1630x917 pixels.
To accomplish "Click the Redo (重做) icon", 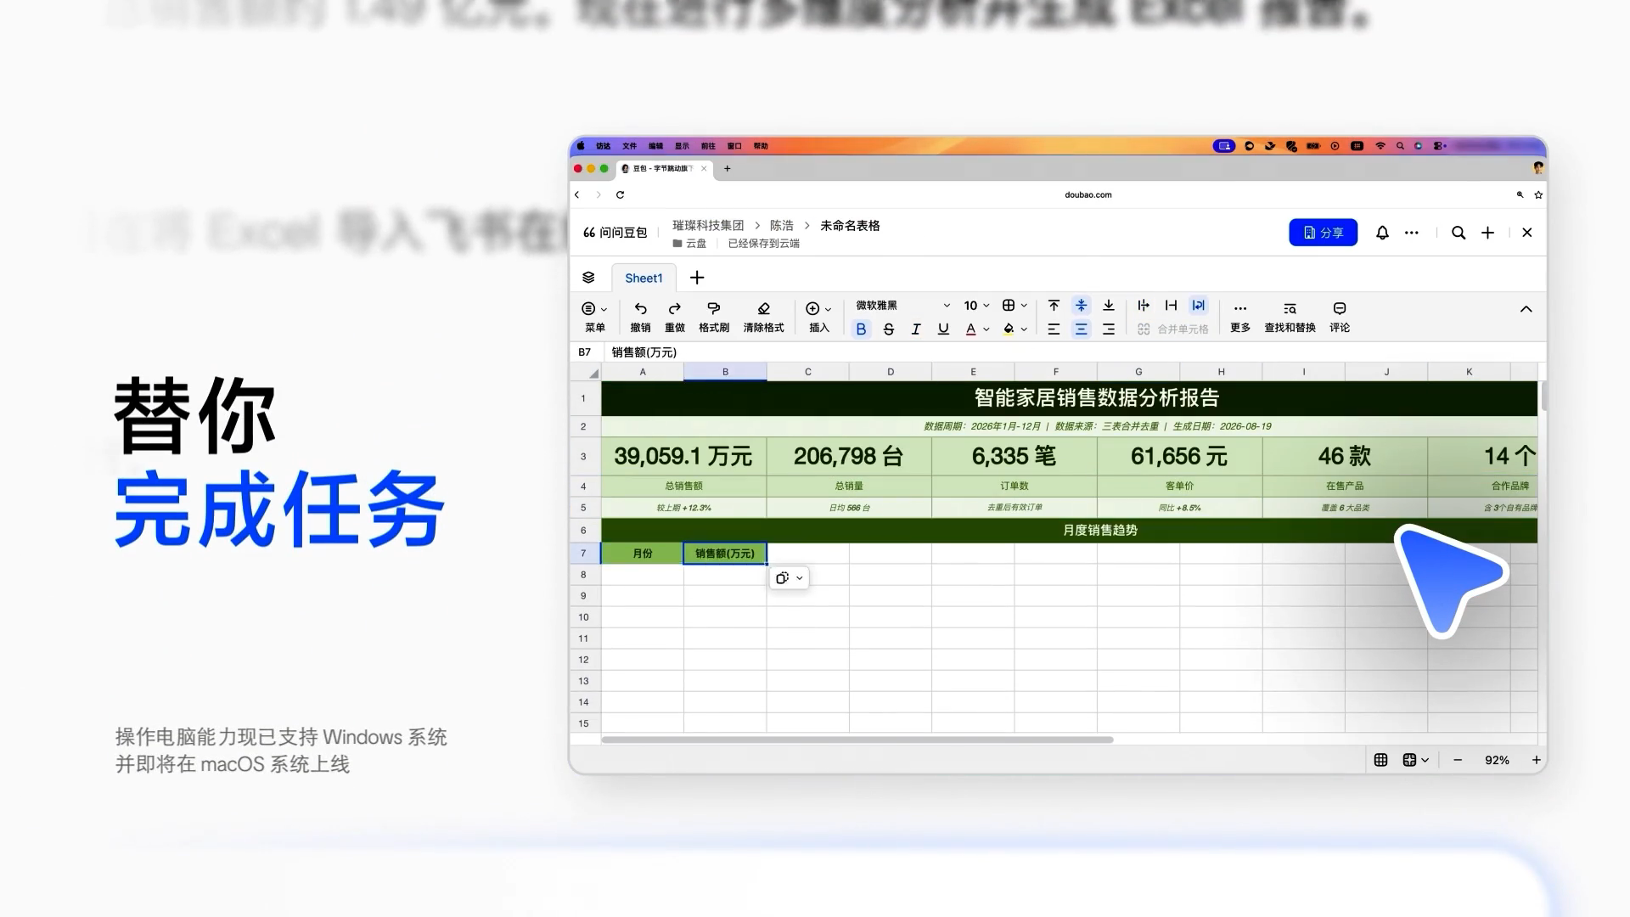I will pyautogui.click(x=675, y=308).
